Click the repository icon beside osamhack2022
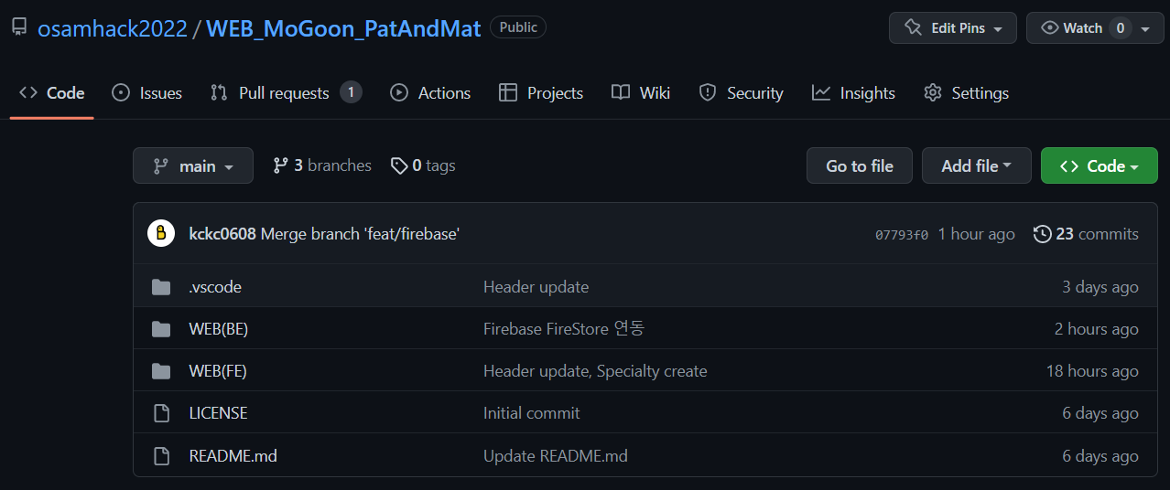This screenshot has height=490, width=1170. [19, 27]
